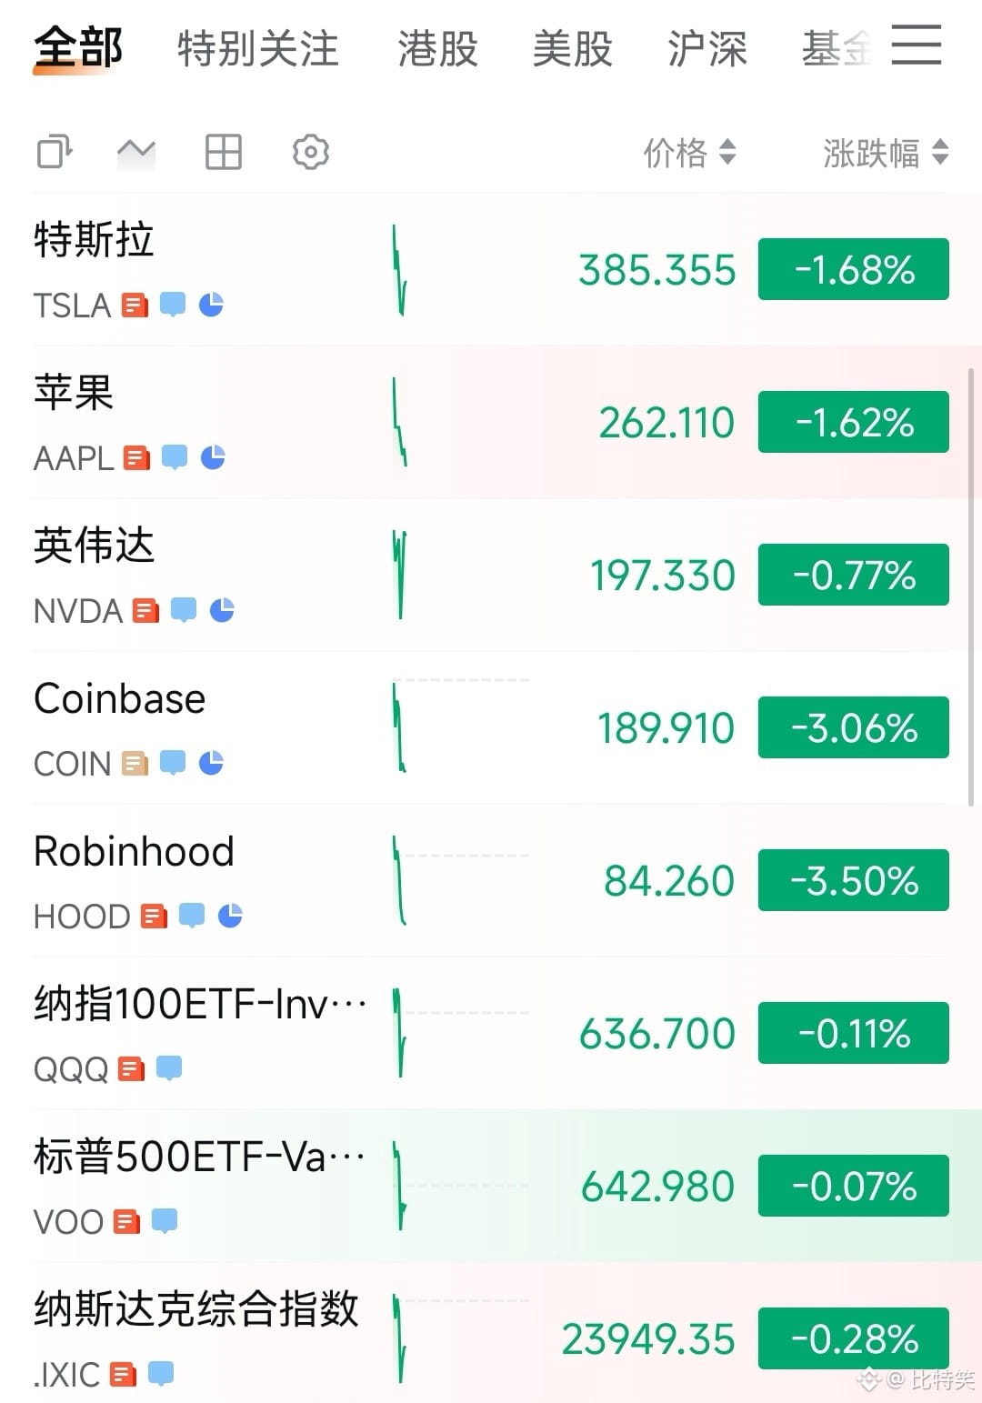Screen dimensions: 982x1403
Task: Sort the list by 价格 column
Action: pyautogui.click(x=689, y=153)
